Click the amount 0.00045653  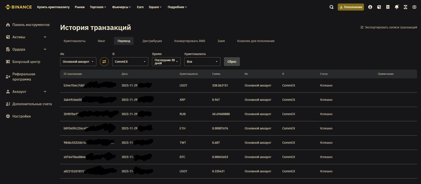pyautogui.click(x=220, y=157)
